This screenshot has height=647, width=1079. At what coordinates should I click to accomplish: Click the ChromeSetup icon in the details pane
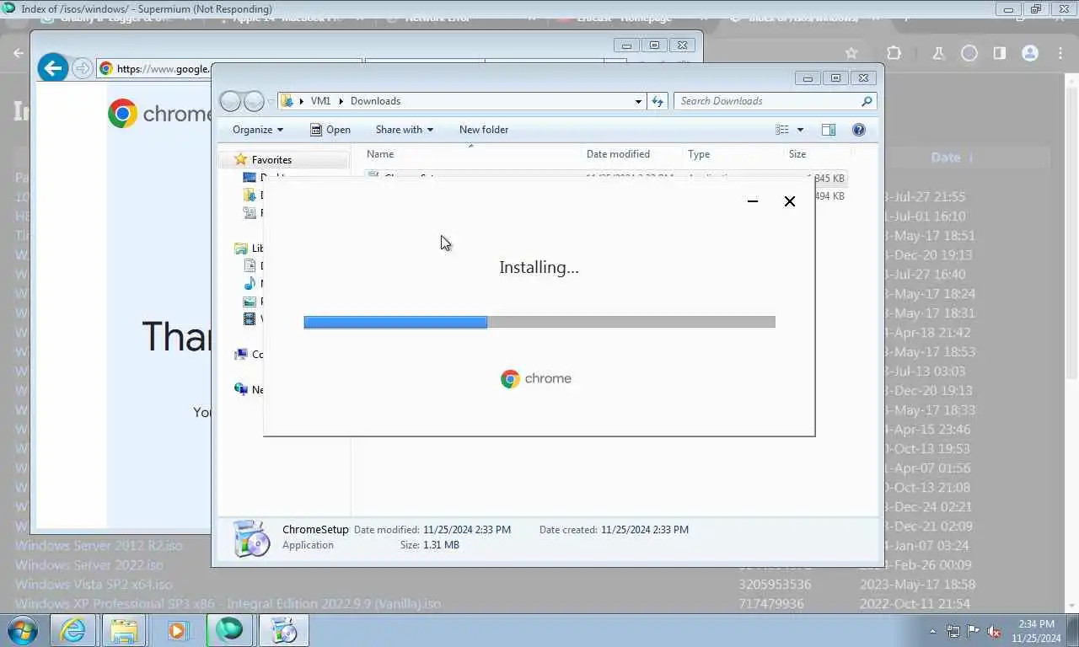tap(250, 537)
